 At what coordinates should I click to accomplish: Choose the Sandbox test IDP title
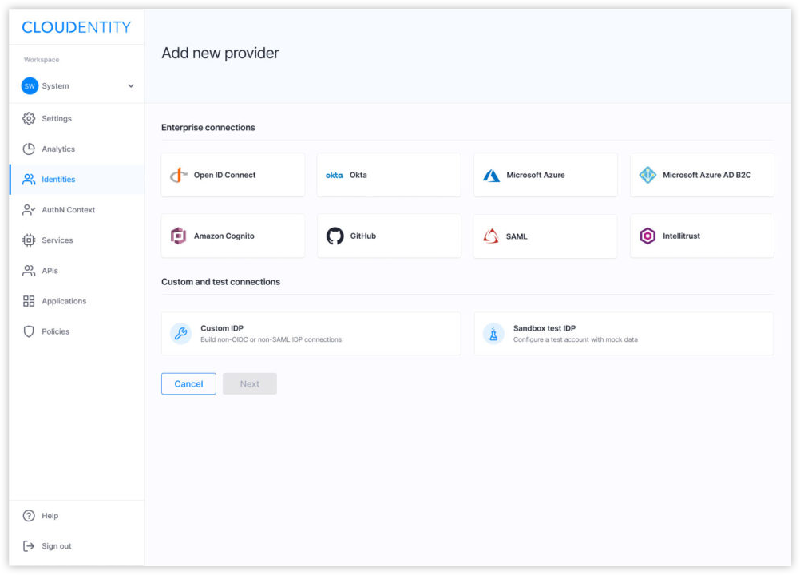545,328
